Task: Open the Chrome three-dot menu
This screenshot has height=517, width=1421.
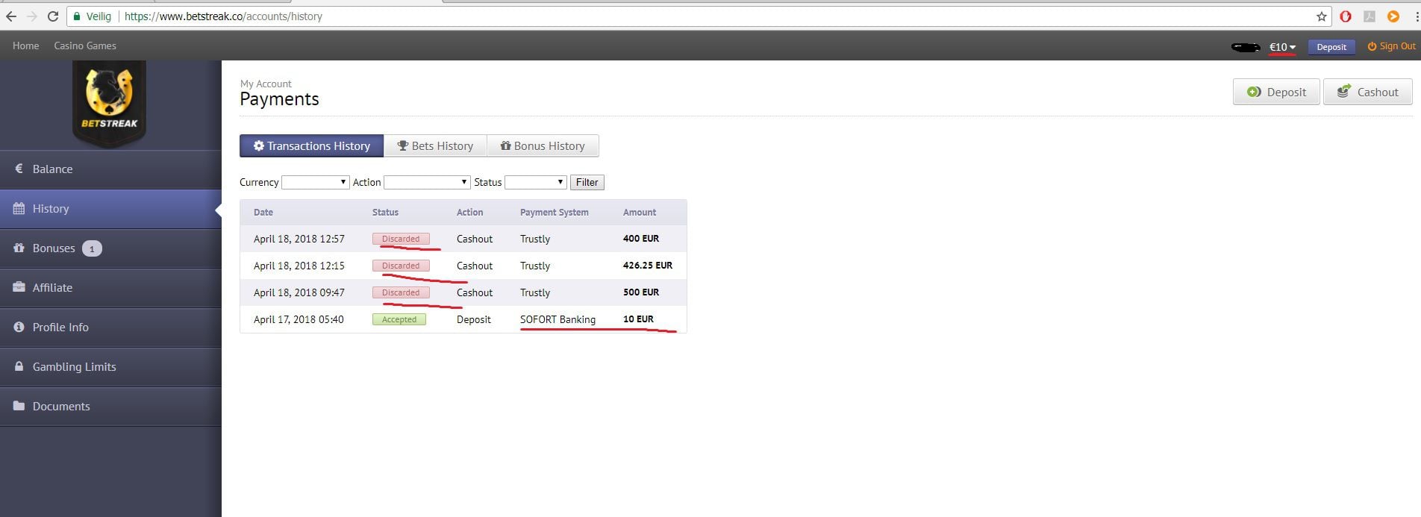Action: pos(1417,16)
